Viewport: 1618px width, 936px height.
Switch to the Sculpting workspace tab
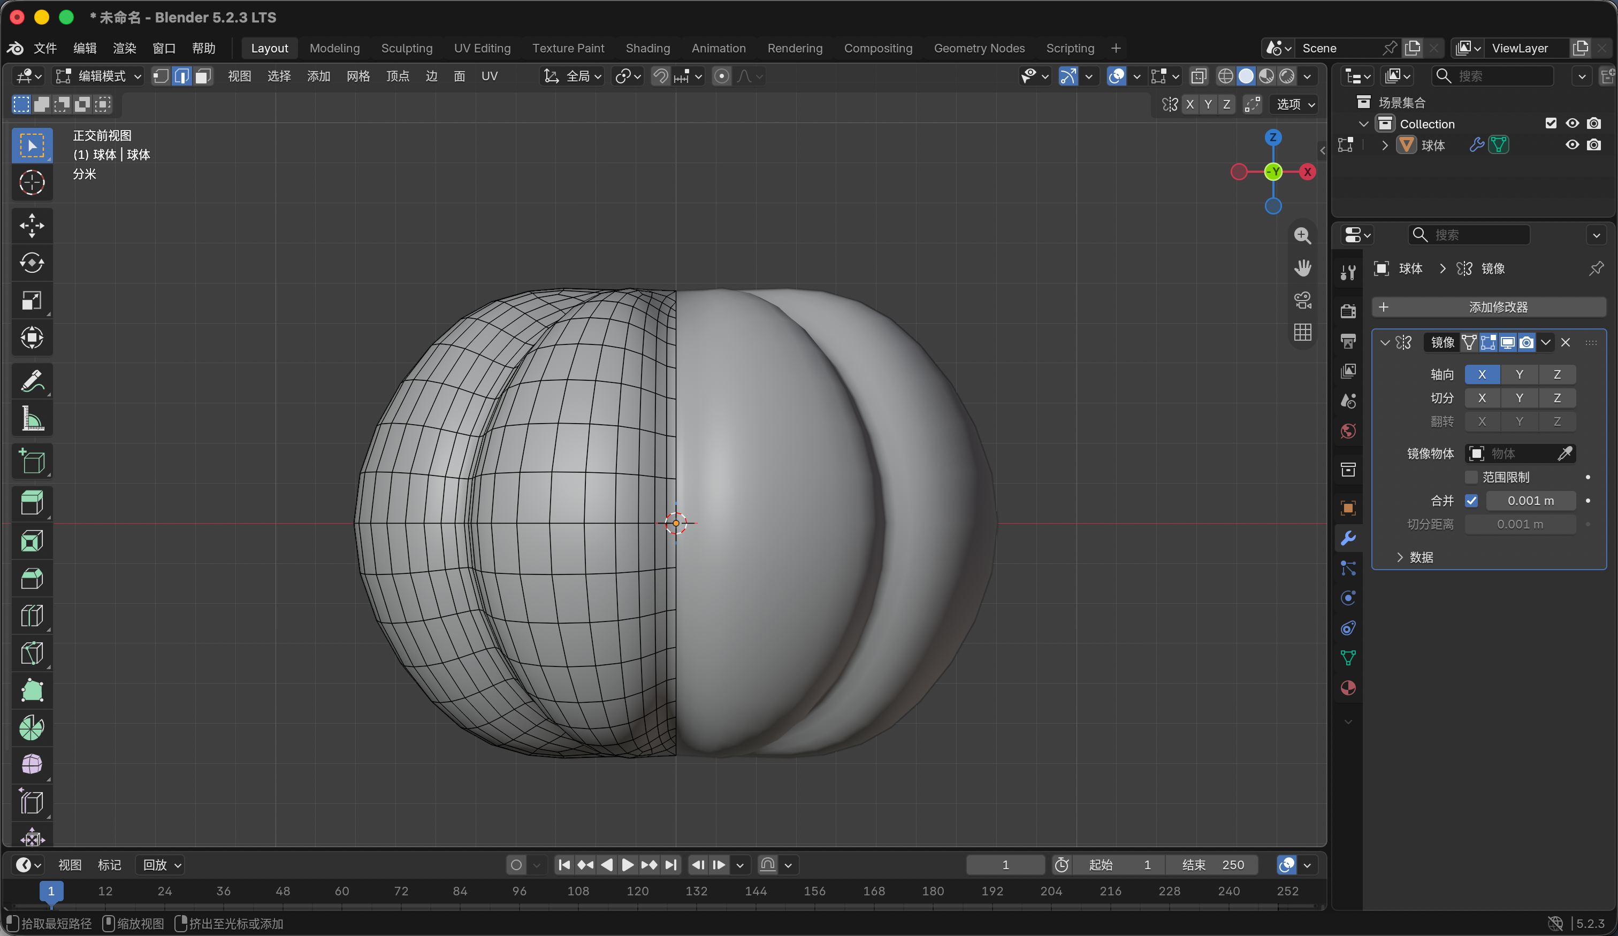(407, 48)
